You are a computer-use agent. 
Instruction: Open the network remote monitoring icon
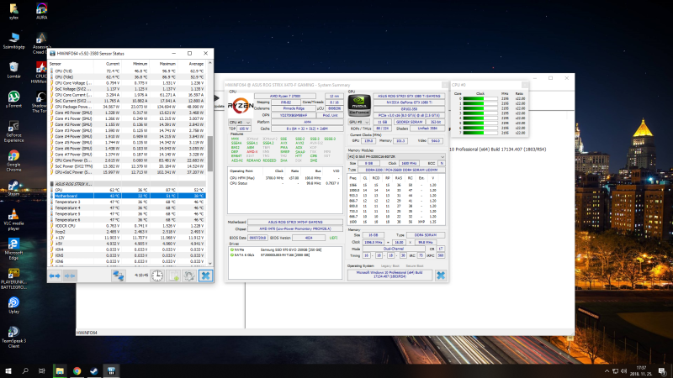point(119,275)
